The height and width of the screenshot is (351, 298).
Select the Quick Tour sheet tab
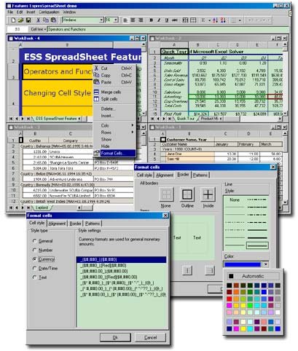(186, 119)
